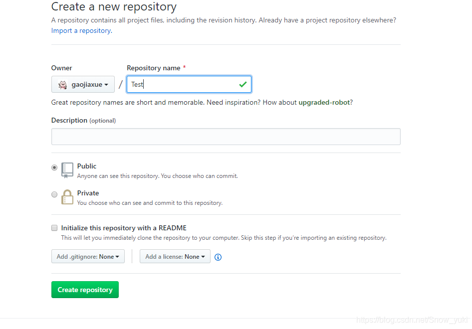
Task: Click the Repository name label
Action: (x=154, y=68)
